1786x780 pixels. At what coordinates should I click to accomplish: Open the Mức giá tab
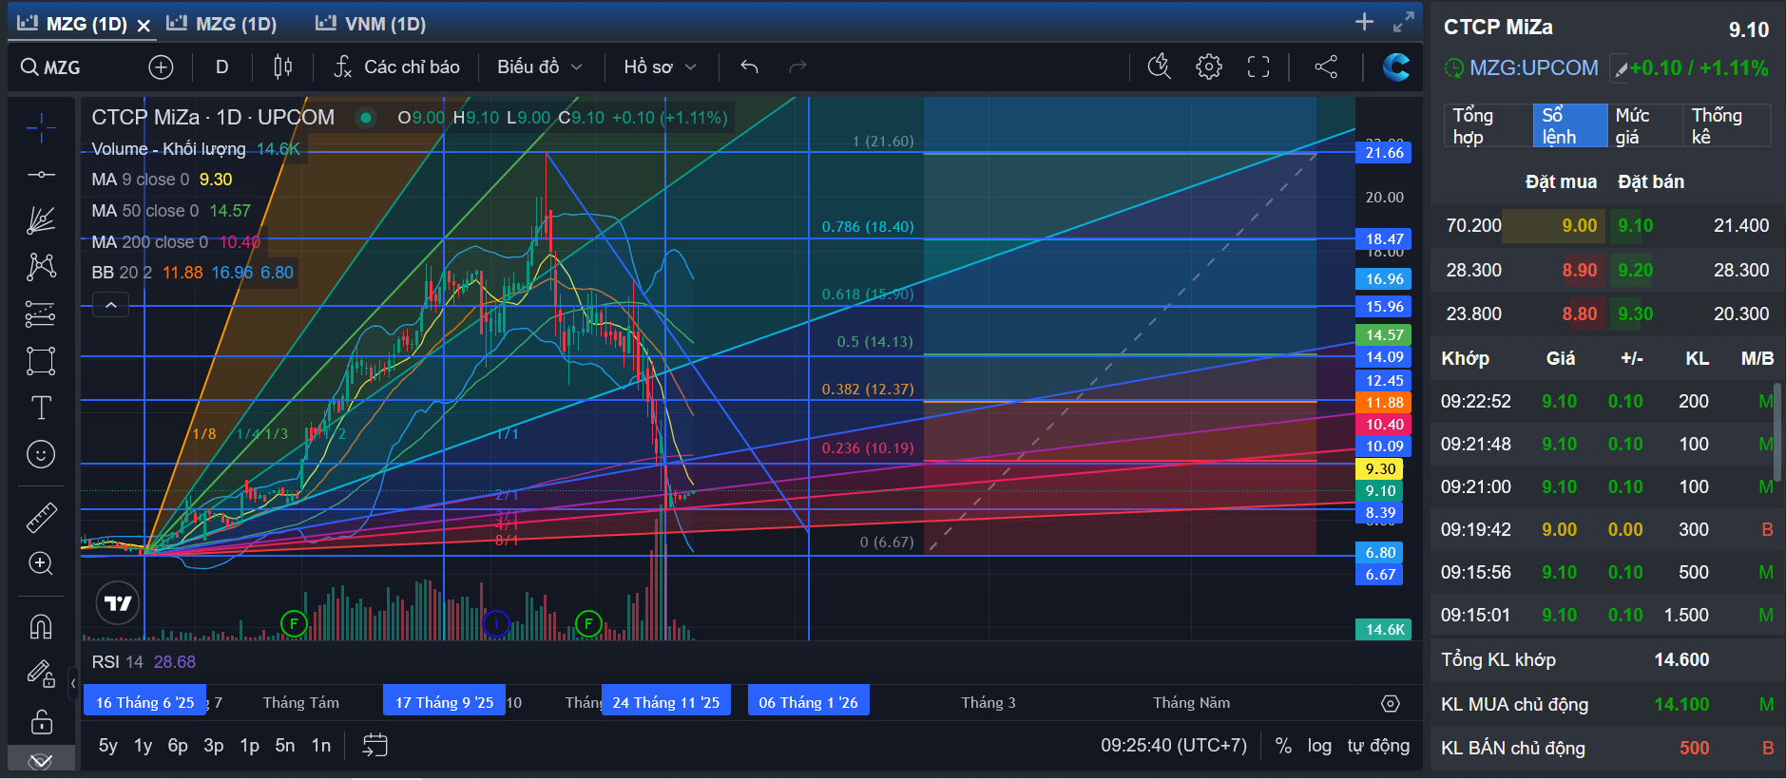pos(1645,125)
